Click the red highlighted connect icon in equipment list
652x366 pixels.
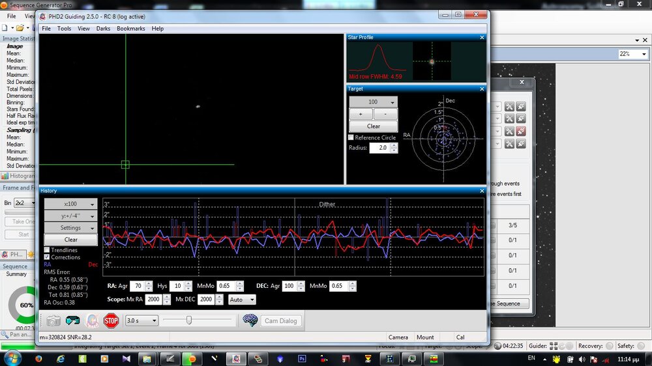(521, 132)
